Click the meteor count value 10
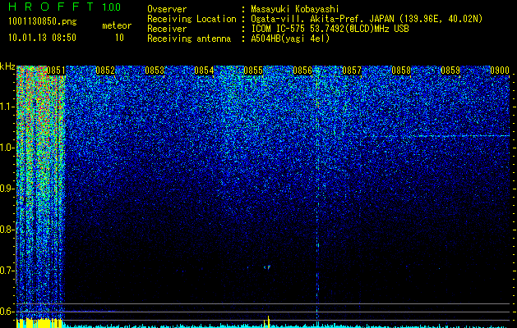 (119, 38)
